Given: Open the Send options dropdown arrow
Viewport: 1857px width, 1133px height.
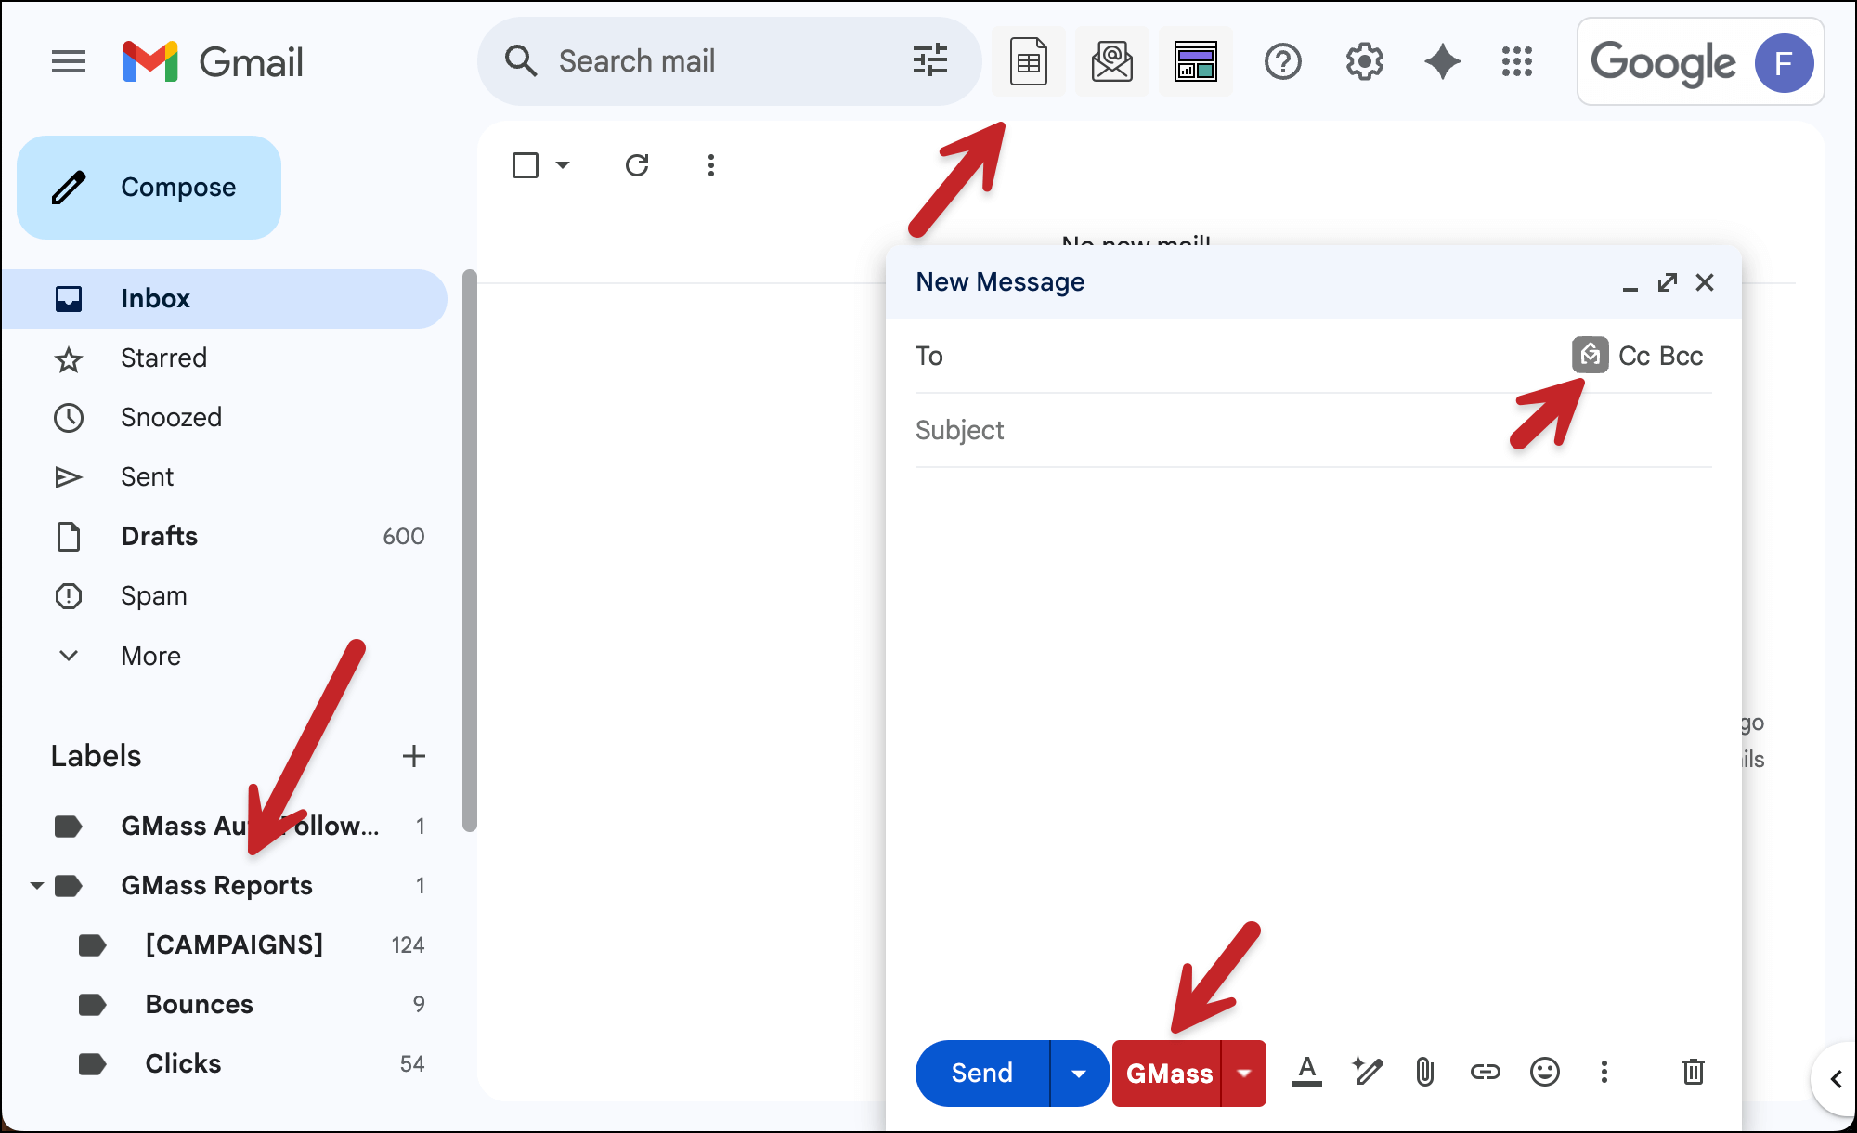Looking at the screenshot, I should click(1078, 1073).
